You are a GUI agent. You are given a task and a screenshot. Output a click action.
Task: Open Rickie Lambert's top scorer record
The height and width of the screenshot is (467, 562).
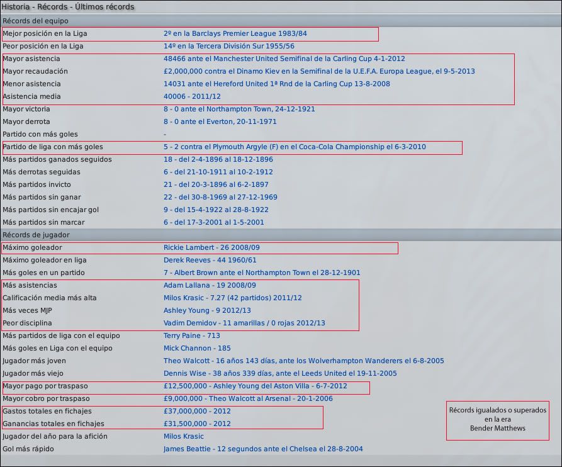click(x=211, y=247)
